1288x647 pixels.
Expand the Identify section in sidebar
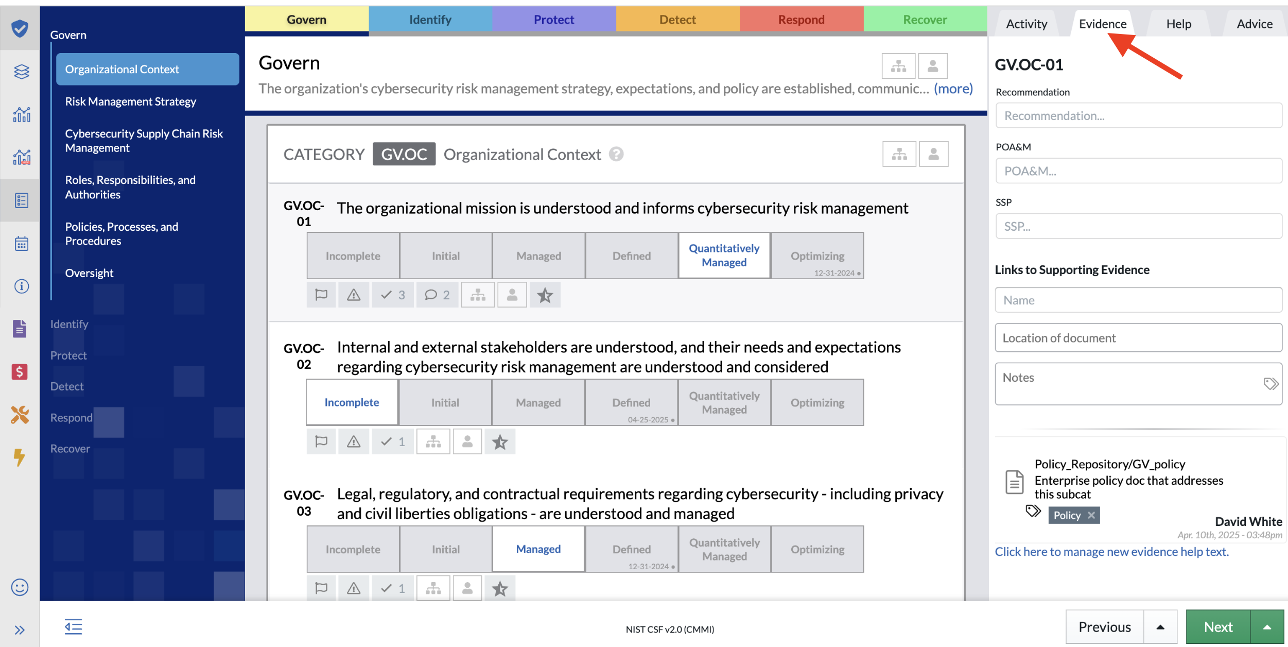(x=69, y=323)
